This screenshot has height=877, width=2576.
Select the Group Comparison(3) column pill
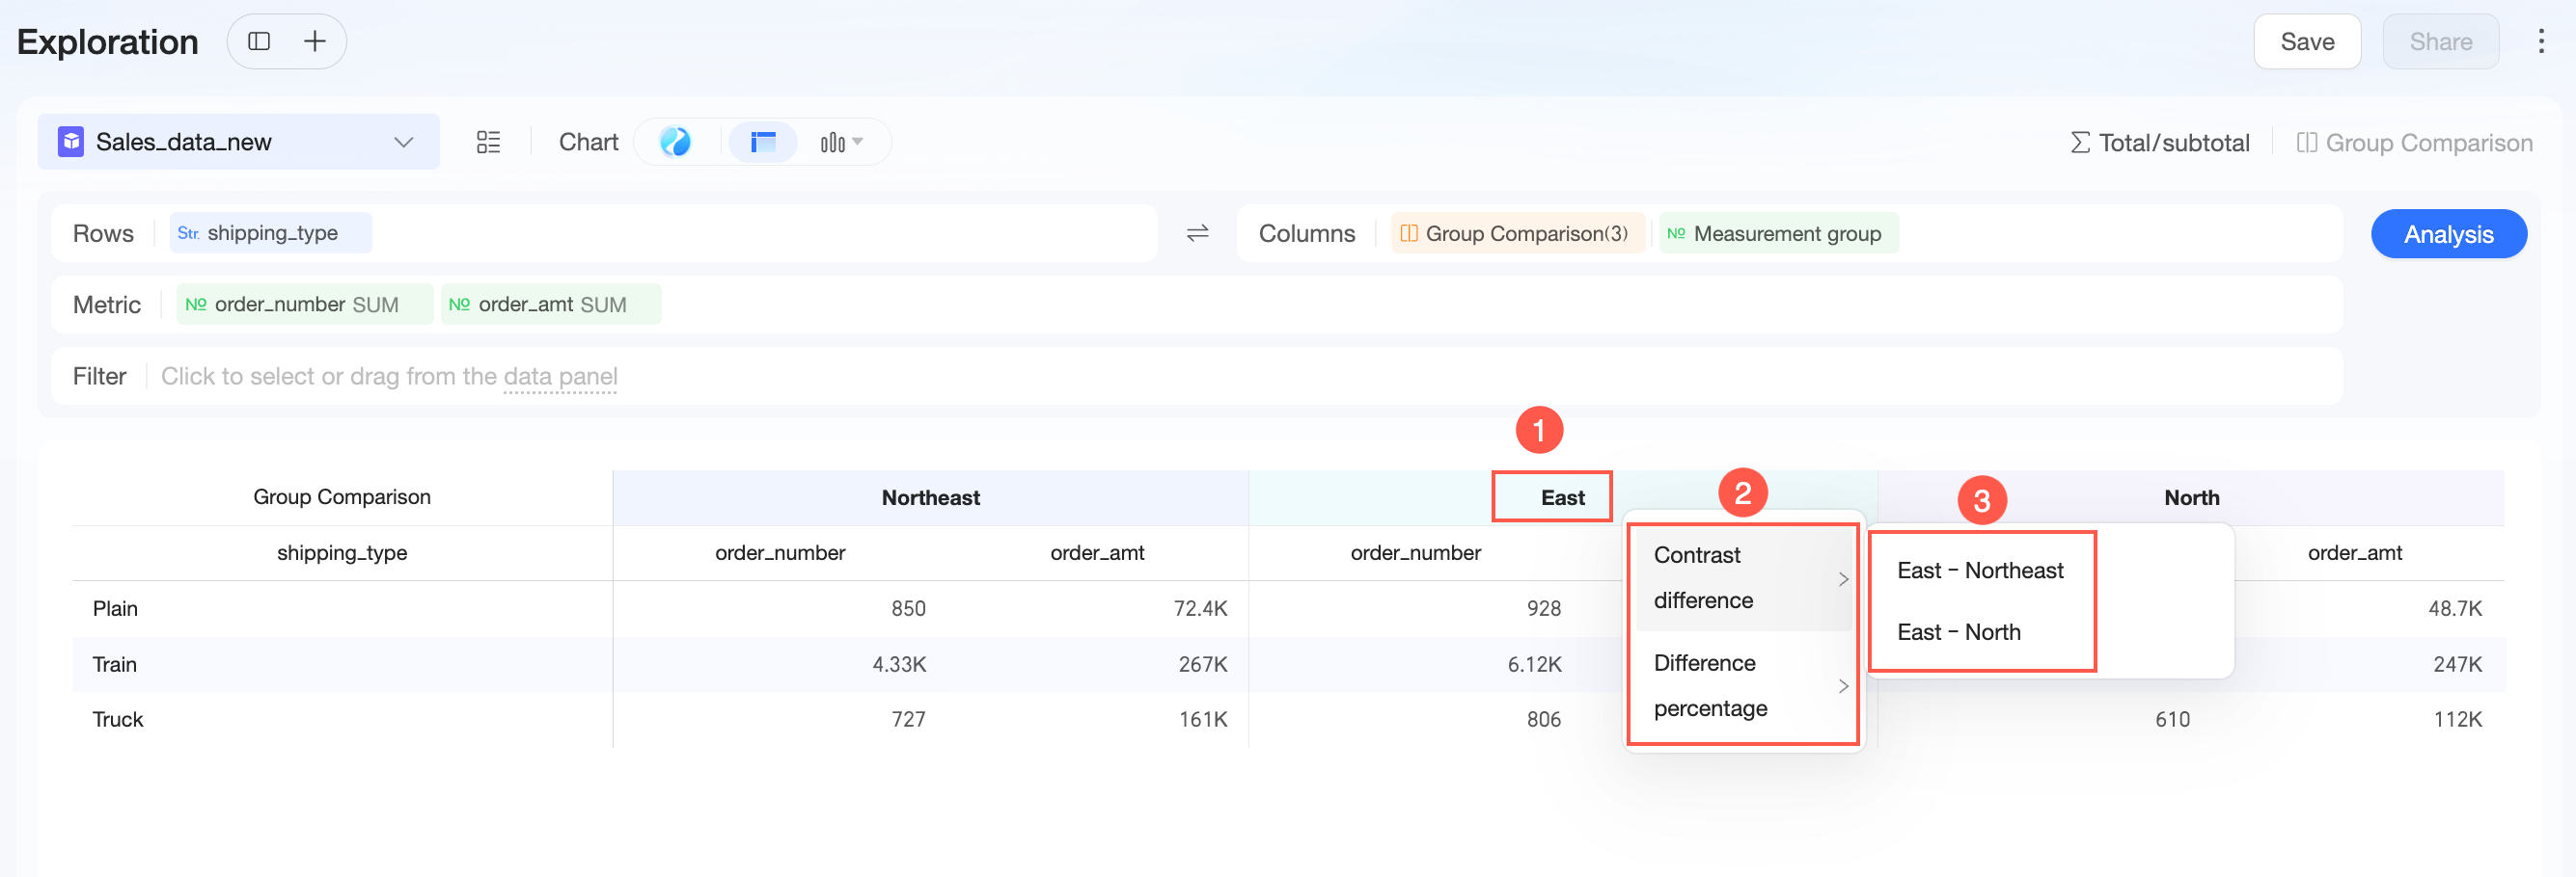point(1517,232)
